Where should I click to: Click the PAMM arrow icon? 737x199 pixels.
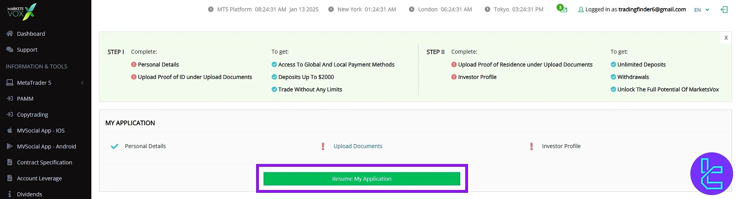point(10,98)
